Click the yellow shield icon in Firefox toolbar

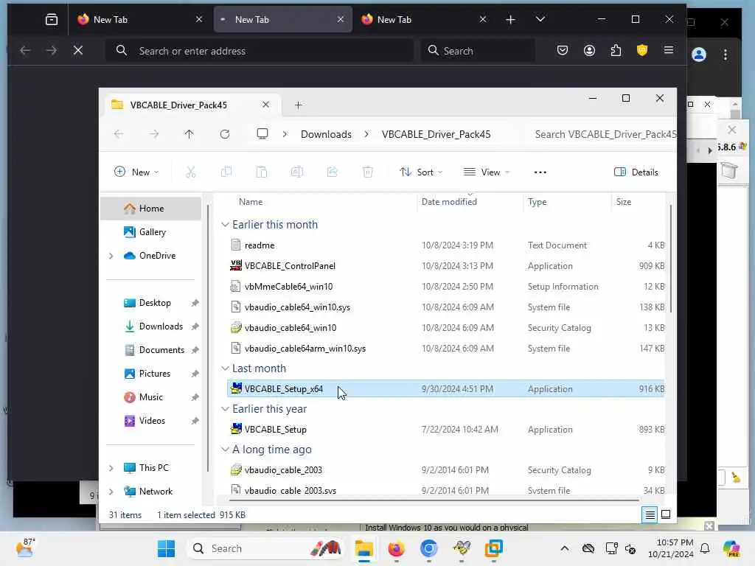click(x=642, y=50)
